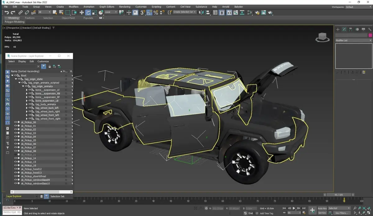Click the viewport filter funnel icon
Screen dimensions: 373x216
tap(53, 28)
